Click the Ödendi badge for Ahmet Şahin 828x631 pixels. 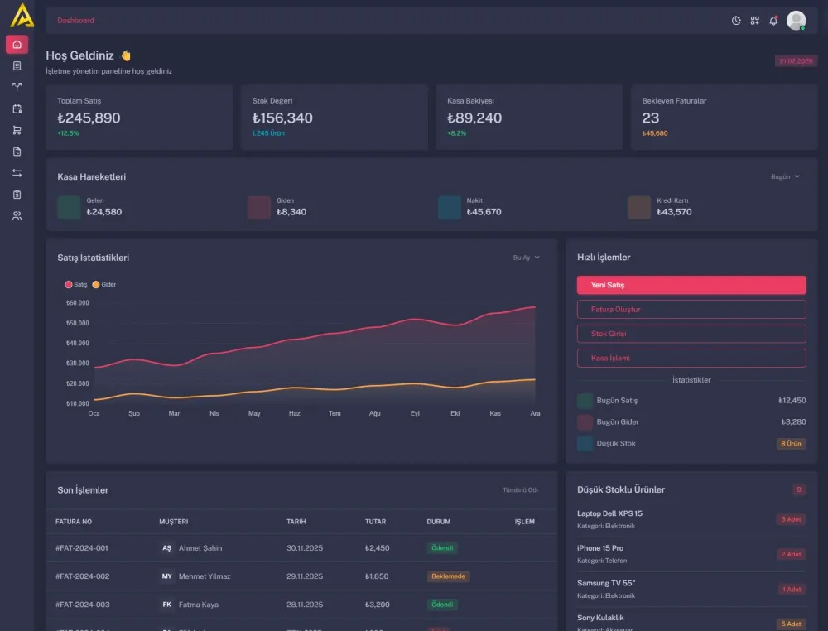tap(442, 548)
